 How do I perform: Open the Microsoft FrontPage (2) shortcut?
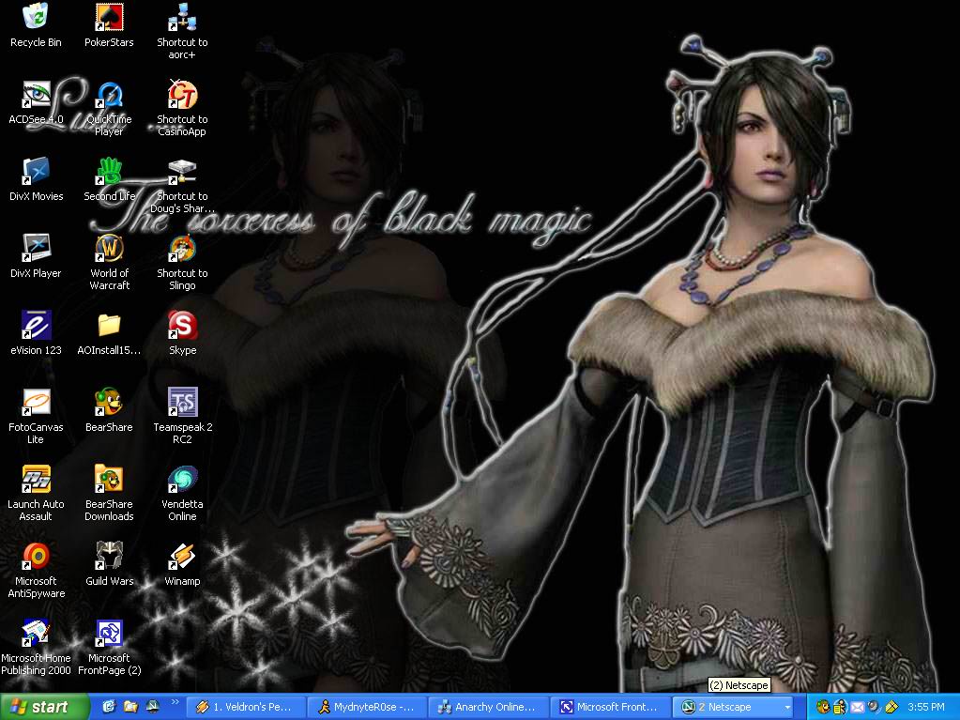109,635
